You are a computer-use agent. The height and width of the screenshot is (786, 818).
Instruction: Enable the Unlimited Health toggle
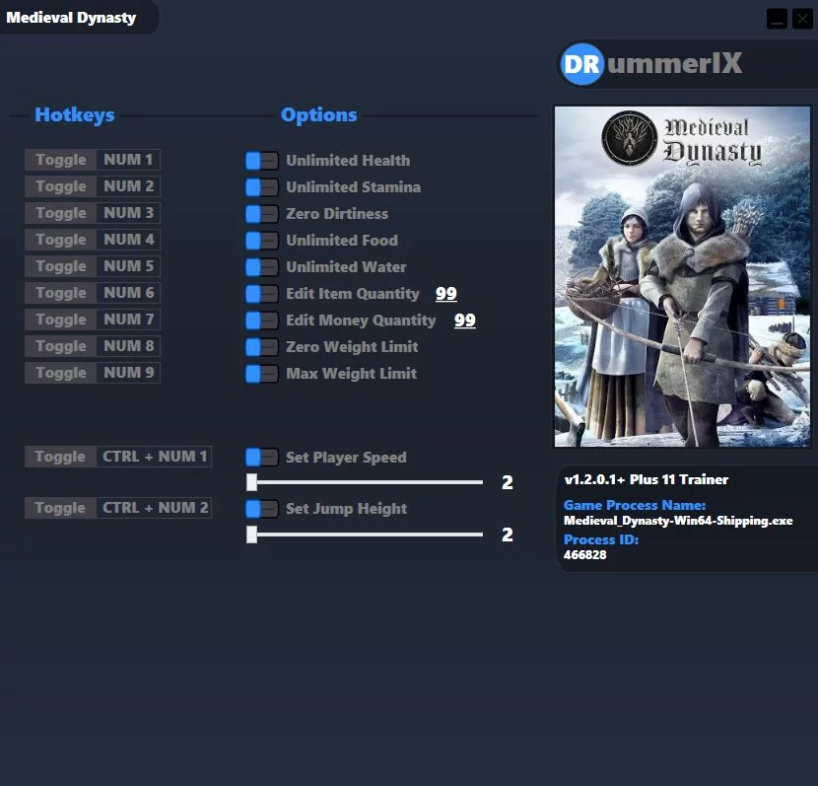point(262,160)
